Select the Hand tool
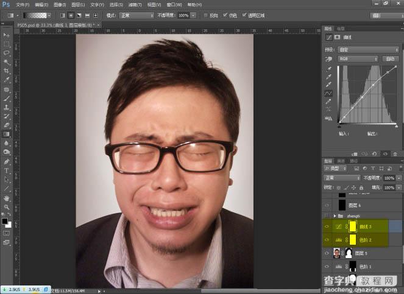Screen dimensions: 404x294 pyautogui.click(x=7, y=198)
